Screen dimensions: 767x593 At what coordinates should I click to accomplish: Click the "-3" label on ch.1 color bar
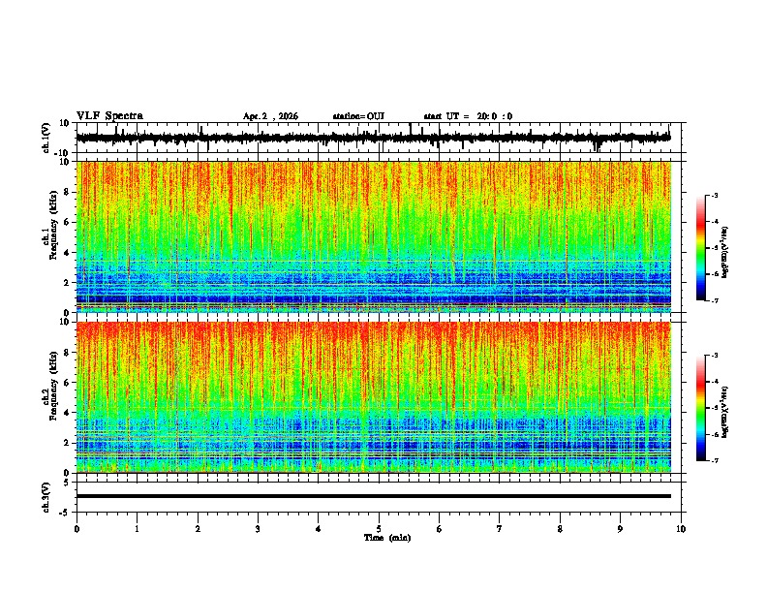pyautogui.click(x=715, y=195)
